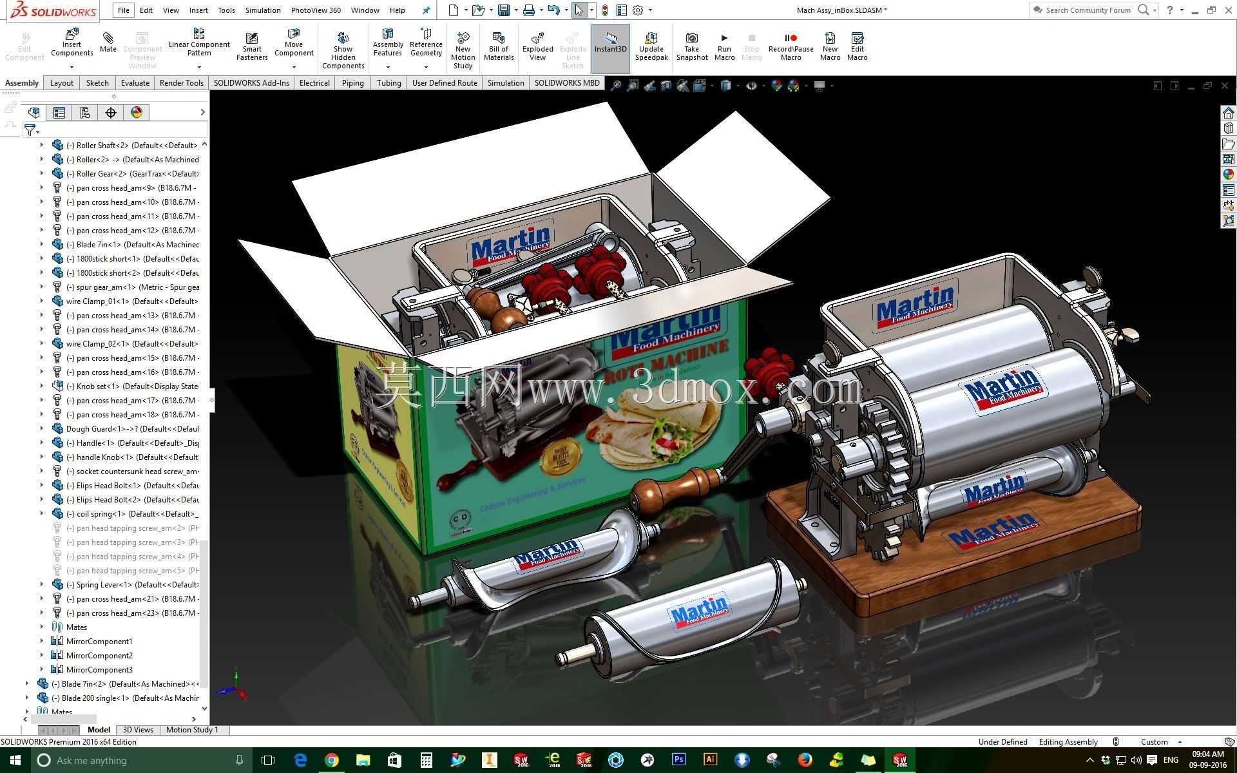The width and height of the screenshot is (1237, 773).
Task: Toggle the Record\Pause Macro button
Action: pos(791,46)
